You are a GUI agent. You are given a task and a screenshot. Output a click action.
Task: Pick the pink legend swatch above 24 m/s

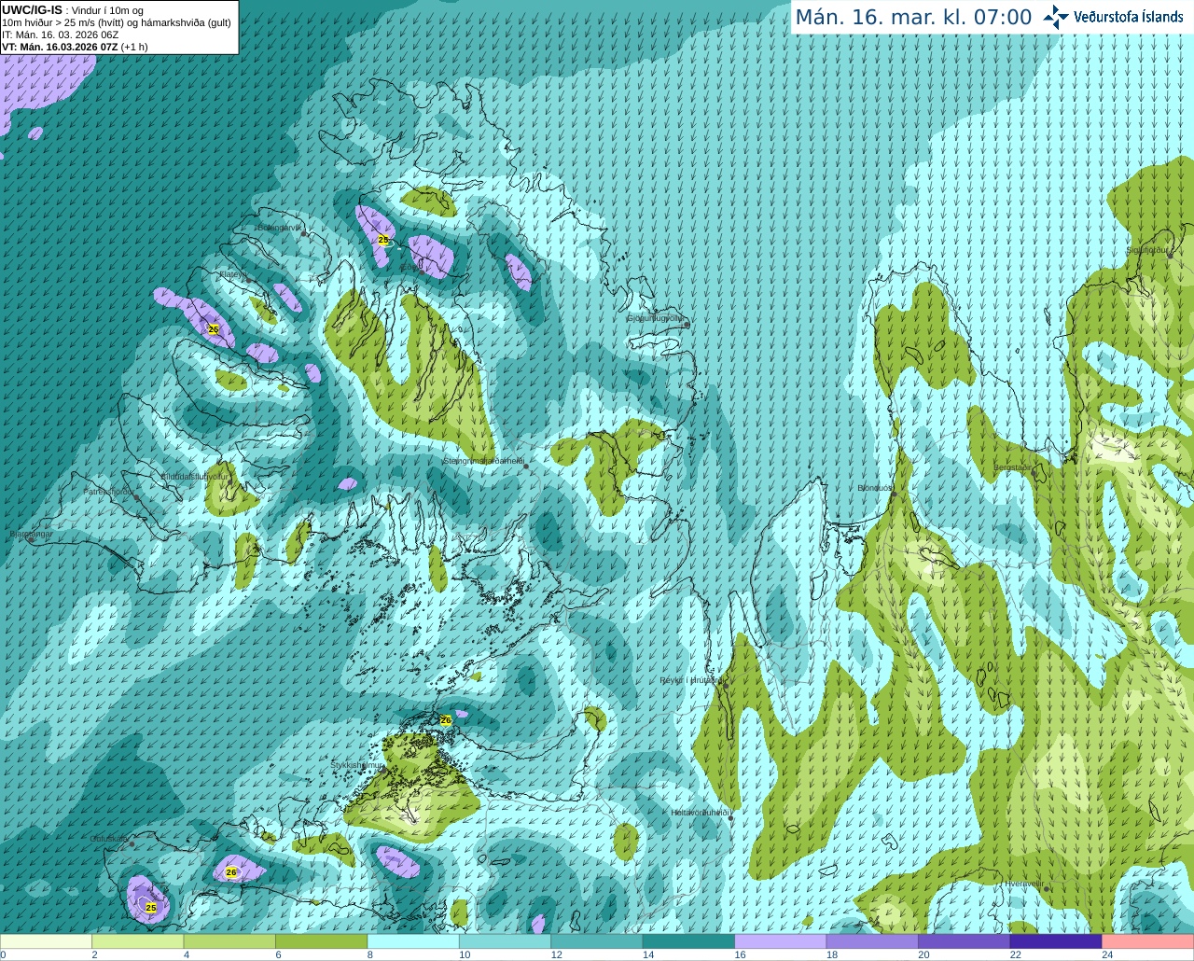(x=1148, y=941)
